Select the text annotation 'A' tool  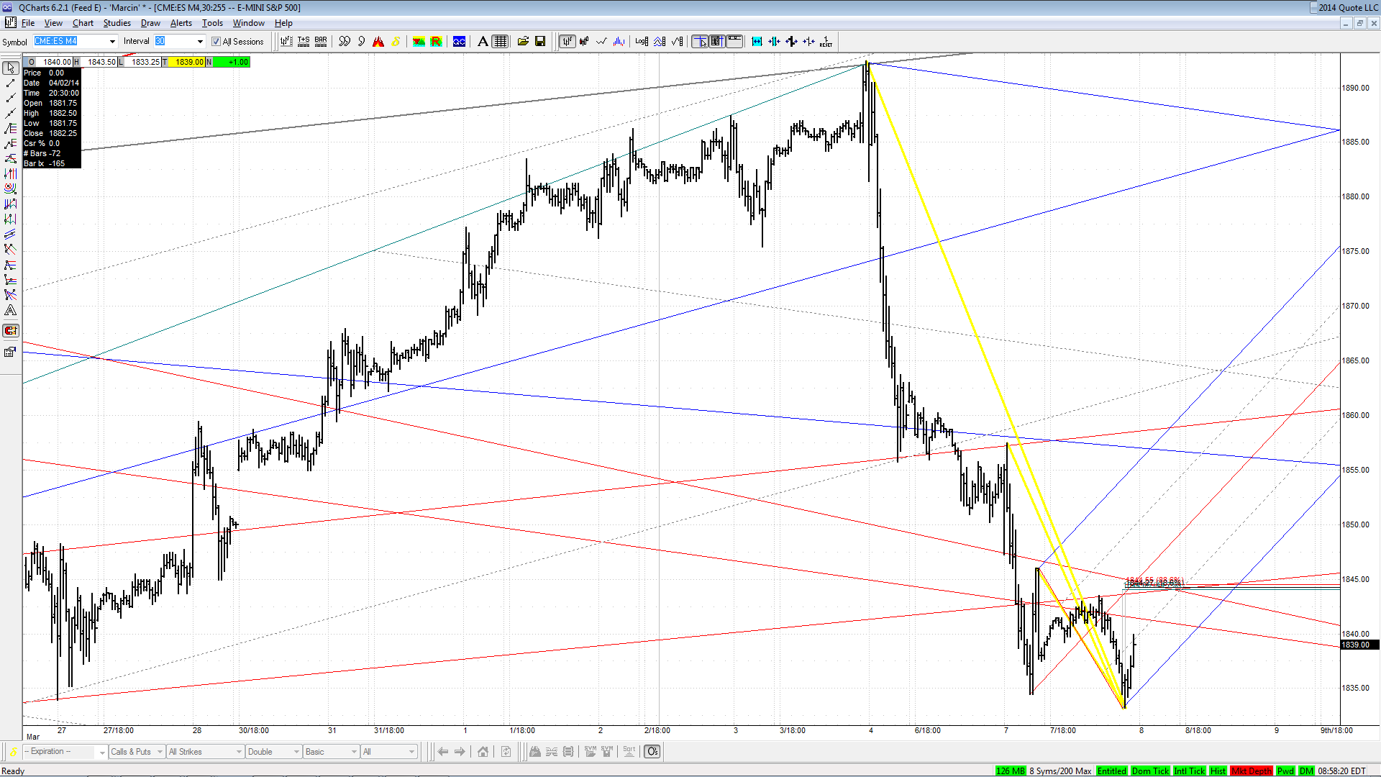point(483,42)
